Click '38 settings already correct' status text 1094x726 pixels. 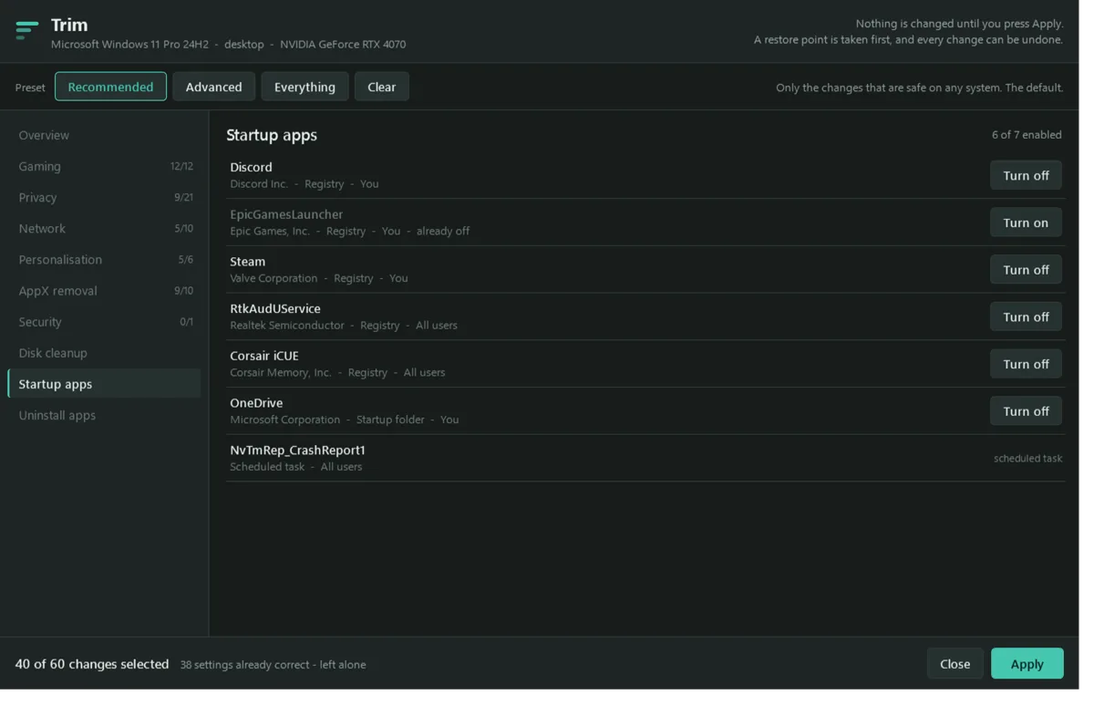(273, 665)
